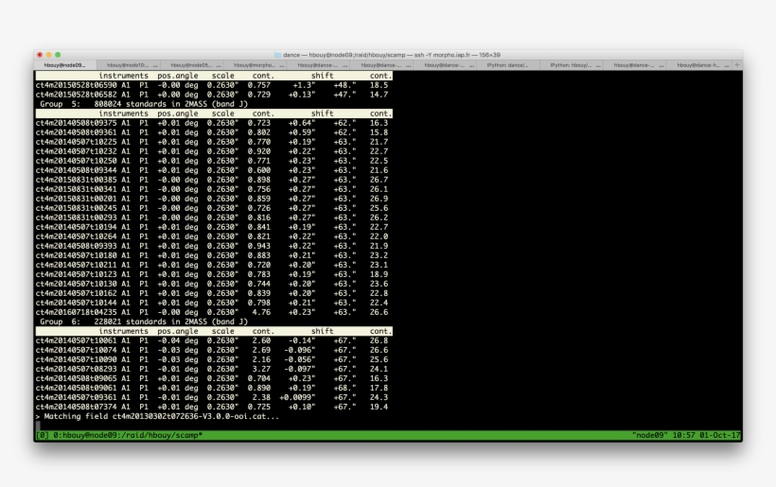Click the contrast value 0.943
This screenshot has height=487, width=776.
[259, 246]
